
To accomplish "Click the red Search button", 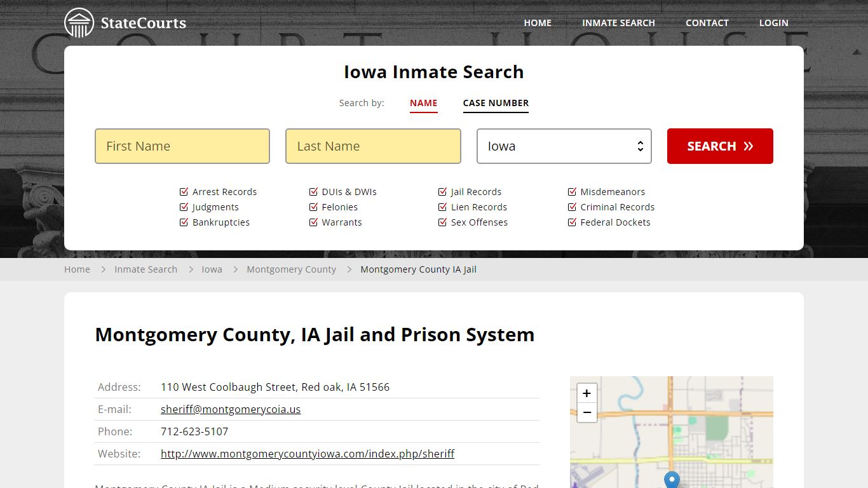I will coord(720,146).
